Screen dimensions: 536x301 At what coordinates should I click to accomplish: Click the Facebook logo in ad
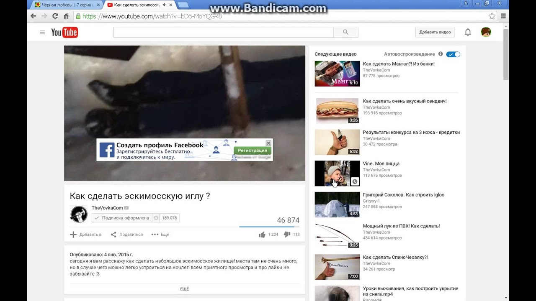click(107, 150)
